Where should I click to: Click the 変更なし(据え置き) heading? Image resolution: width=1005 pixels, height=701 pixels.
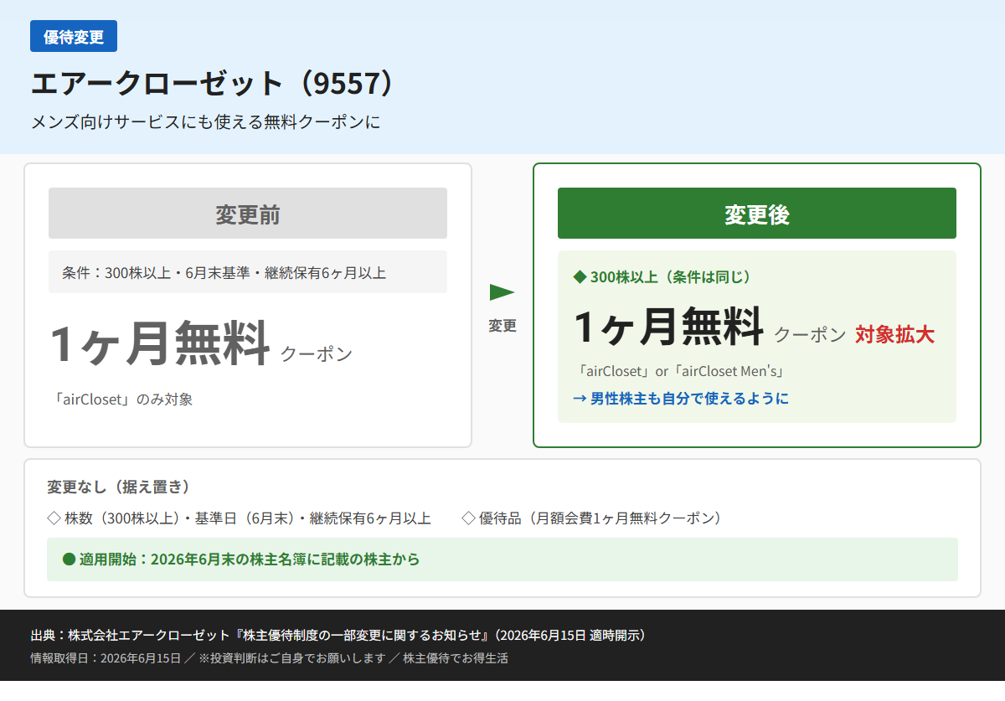click(119, 487)
